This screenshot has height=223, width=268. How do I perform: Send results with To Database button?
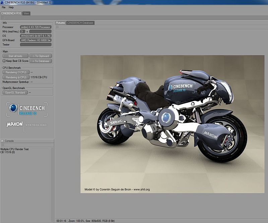pos(41,61)
